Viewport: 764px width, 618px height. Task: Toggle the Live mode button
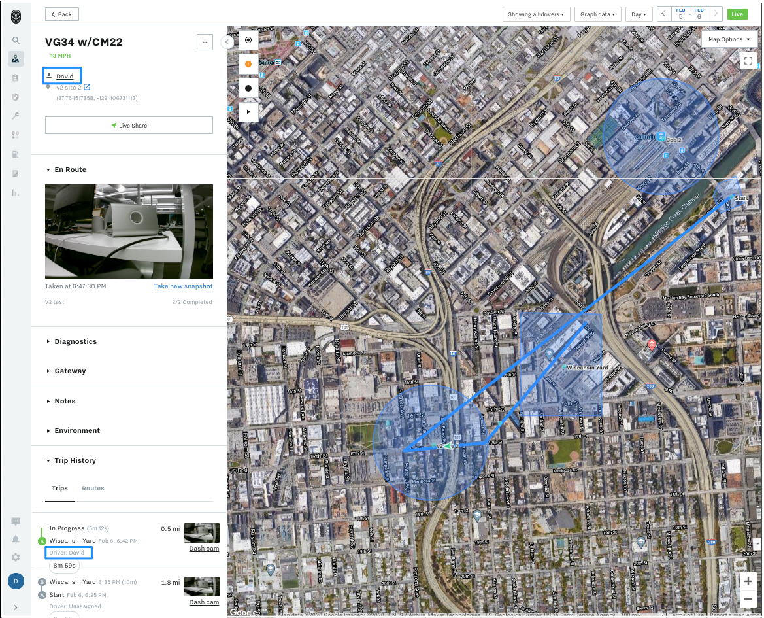(x=737, y=14)
